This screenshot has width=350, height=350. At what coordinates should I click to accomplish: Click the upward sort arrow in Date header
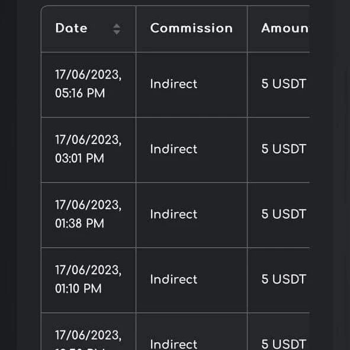coord(117,26)
